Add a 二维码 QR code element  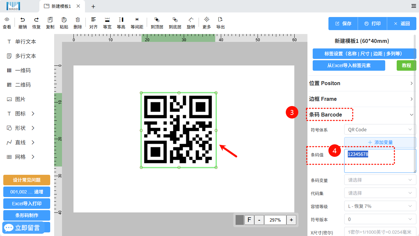(x=19, y=85)
